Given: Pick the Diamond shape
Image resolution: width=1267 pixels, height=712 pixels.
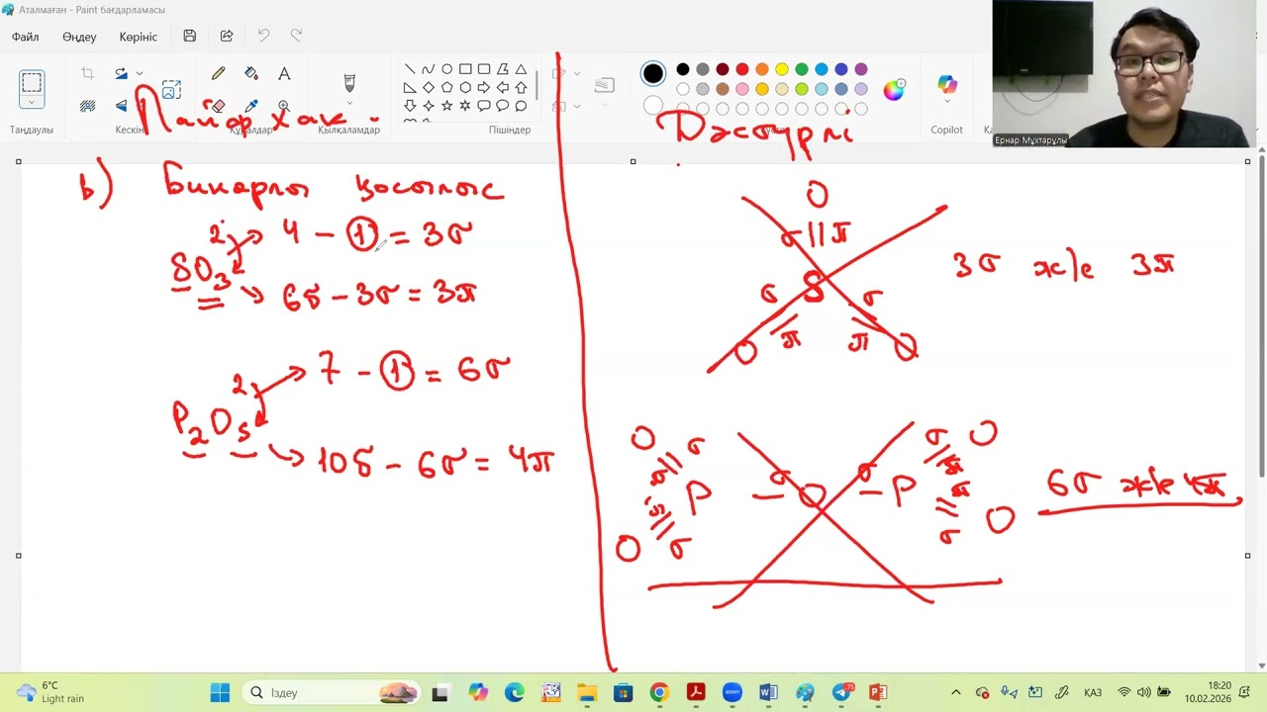Looking at the screenshot, I should tap(428, 88).
